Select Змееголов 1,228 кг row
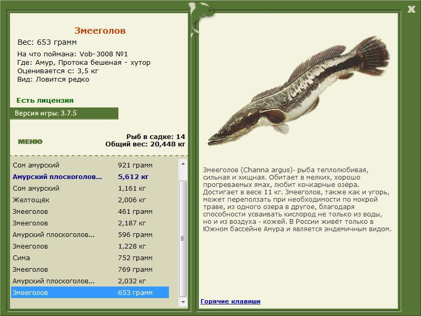Viewport: 421px width, 316px height. (90, 246)
